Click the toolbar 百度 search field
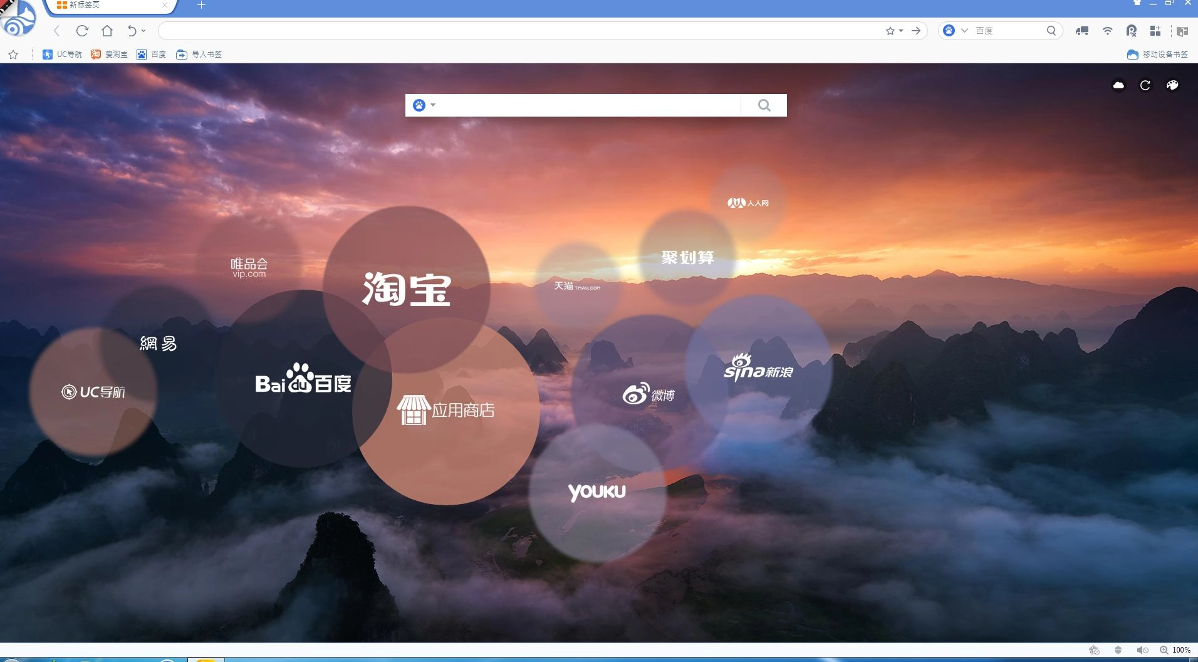The height and width of the screenshot is (662, 1198). click(x=1009, y=31)
